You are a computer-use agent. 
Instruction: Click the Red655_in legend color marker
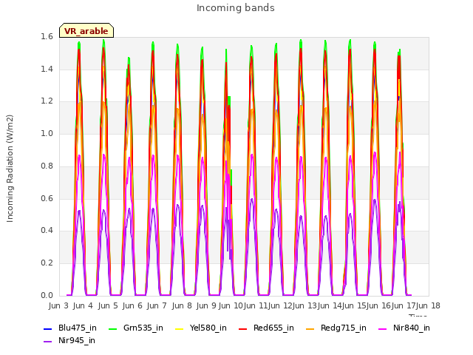click(x=243, y=328)
